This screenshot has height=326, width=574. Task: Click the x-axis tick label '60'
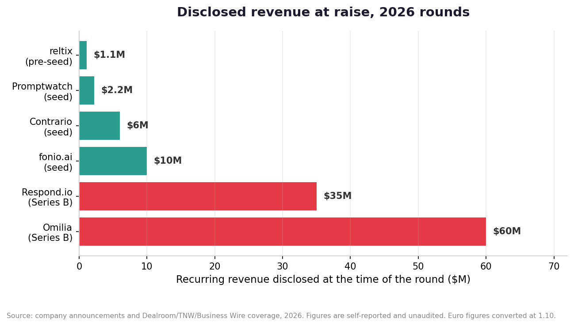click(x=486, y=266)
